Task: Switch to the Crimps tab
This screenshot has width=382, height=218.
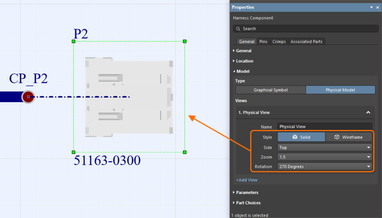Action: pos(279,42)
